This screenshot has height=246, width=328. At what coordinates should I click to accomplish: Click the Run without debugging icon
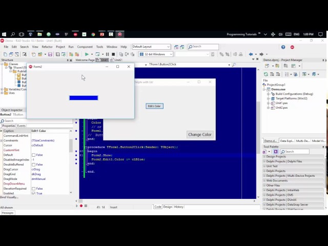(97, 54)
